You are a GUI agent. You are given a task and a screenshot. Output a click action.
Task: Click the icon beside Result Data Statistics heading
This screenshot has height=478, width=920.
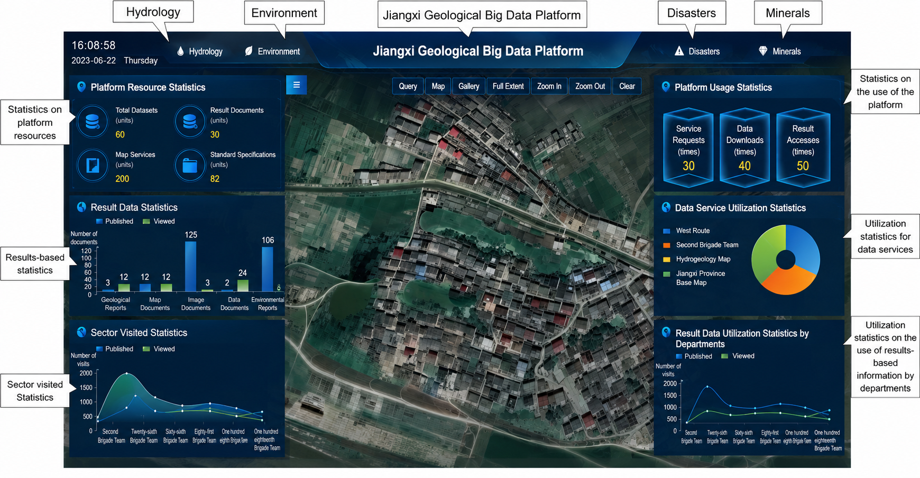click(x=81, y=207)
